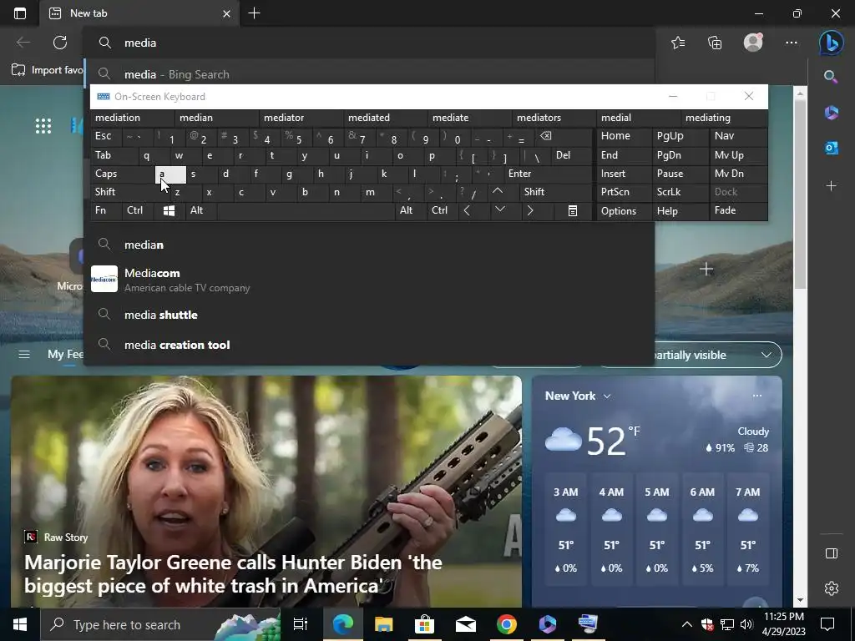Open Marjorie Taylor Greene news story image
This screenshot has height=641, width=855.
[x=266, y=491]
